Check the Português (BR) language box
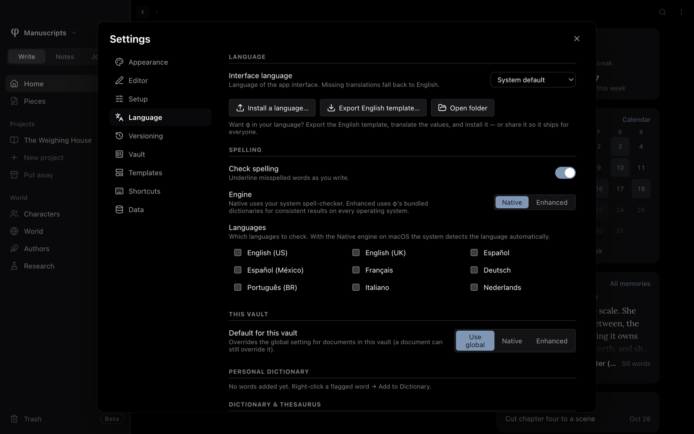 tap(238, 287)
